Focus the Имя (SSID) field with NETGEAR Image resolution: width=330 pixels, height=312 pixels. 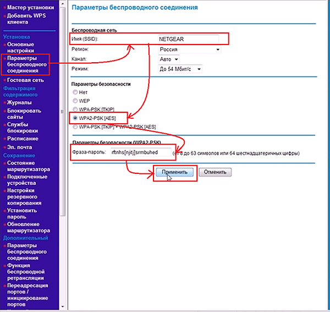(188, 39)
